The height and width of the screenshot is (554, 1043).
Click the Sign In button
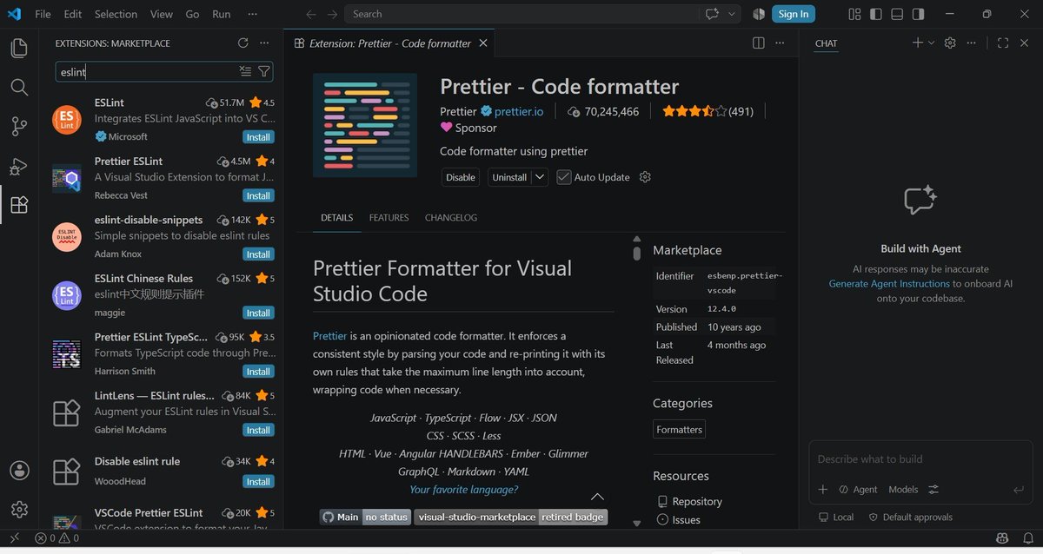tap(794, 14)
